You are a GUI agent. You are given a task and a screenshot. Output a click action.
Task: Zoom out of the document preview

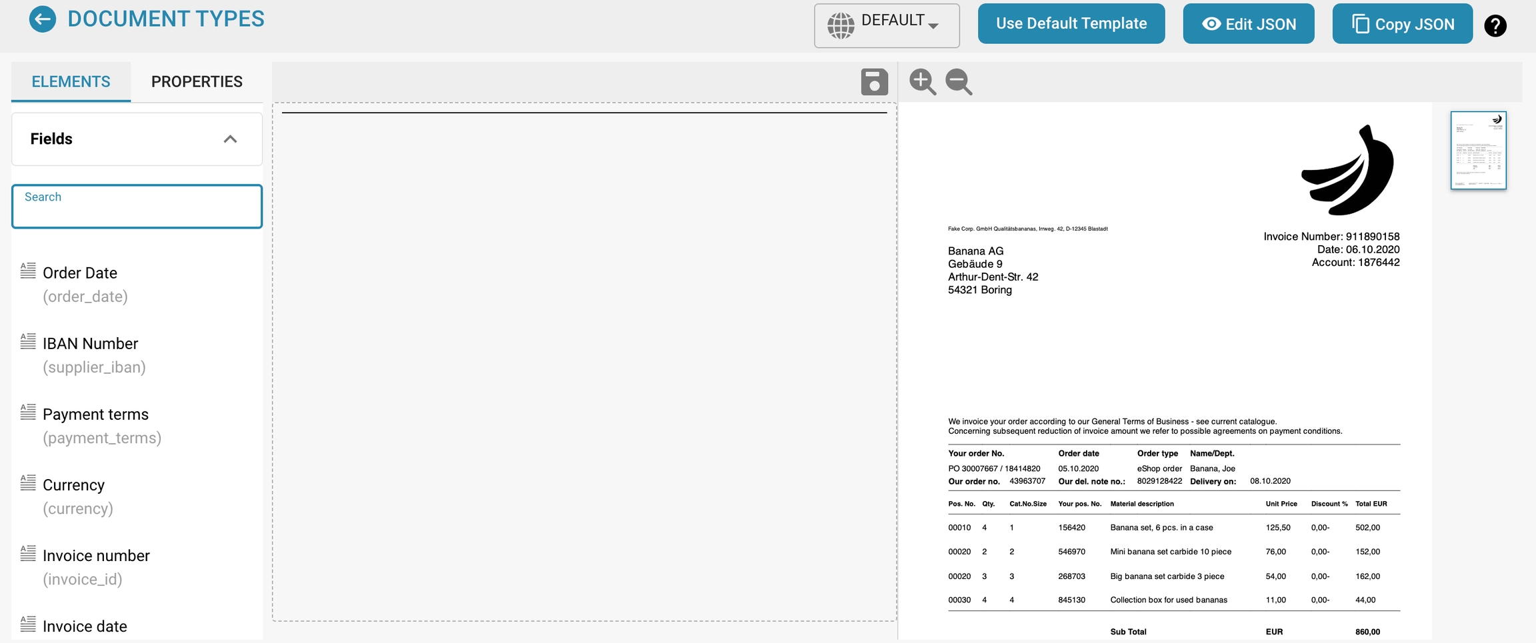pyautogui.click(x=959, y=82)
